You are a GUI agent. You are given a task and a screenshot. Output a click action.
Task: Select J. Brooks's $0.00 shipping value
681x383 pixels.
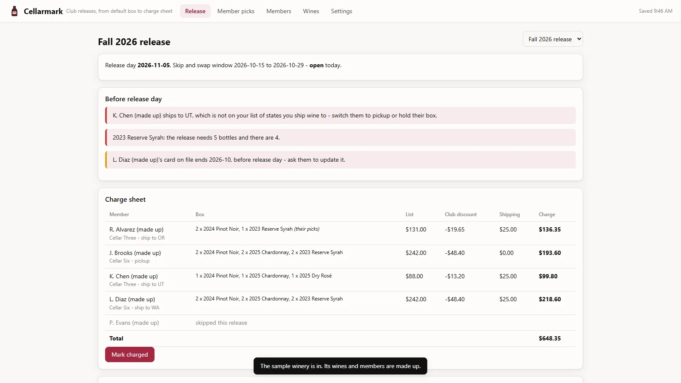(x=506, y=253)
